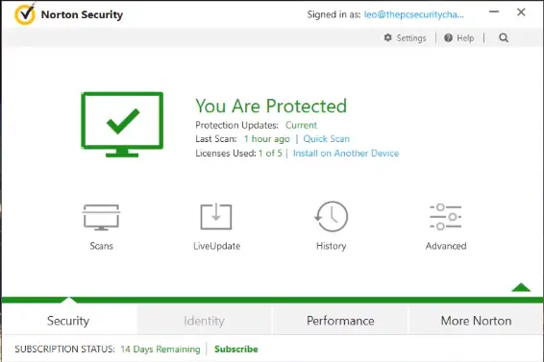This screenshot has width=544, height=362.
Task: Click the Help question mark icon
Action: (x=448, y=37)
